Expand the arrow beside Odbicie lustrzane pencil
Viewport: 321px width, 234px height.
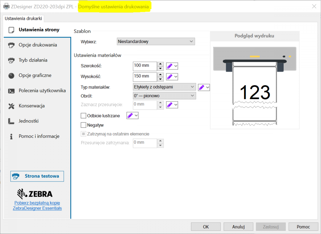pyautogui.click(x=136, y=115)
